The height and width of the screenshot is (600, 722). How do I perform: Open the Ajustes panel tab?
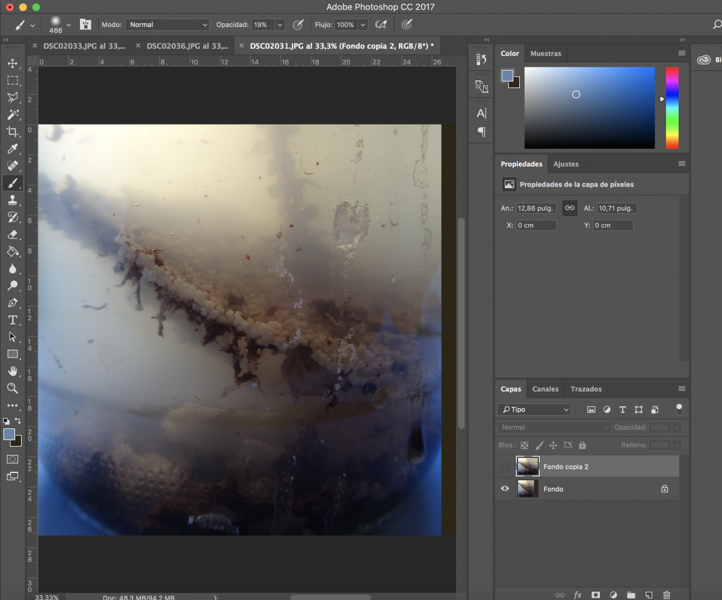(566, 164)
